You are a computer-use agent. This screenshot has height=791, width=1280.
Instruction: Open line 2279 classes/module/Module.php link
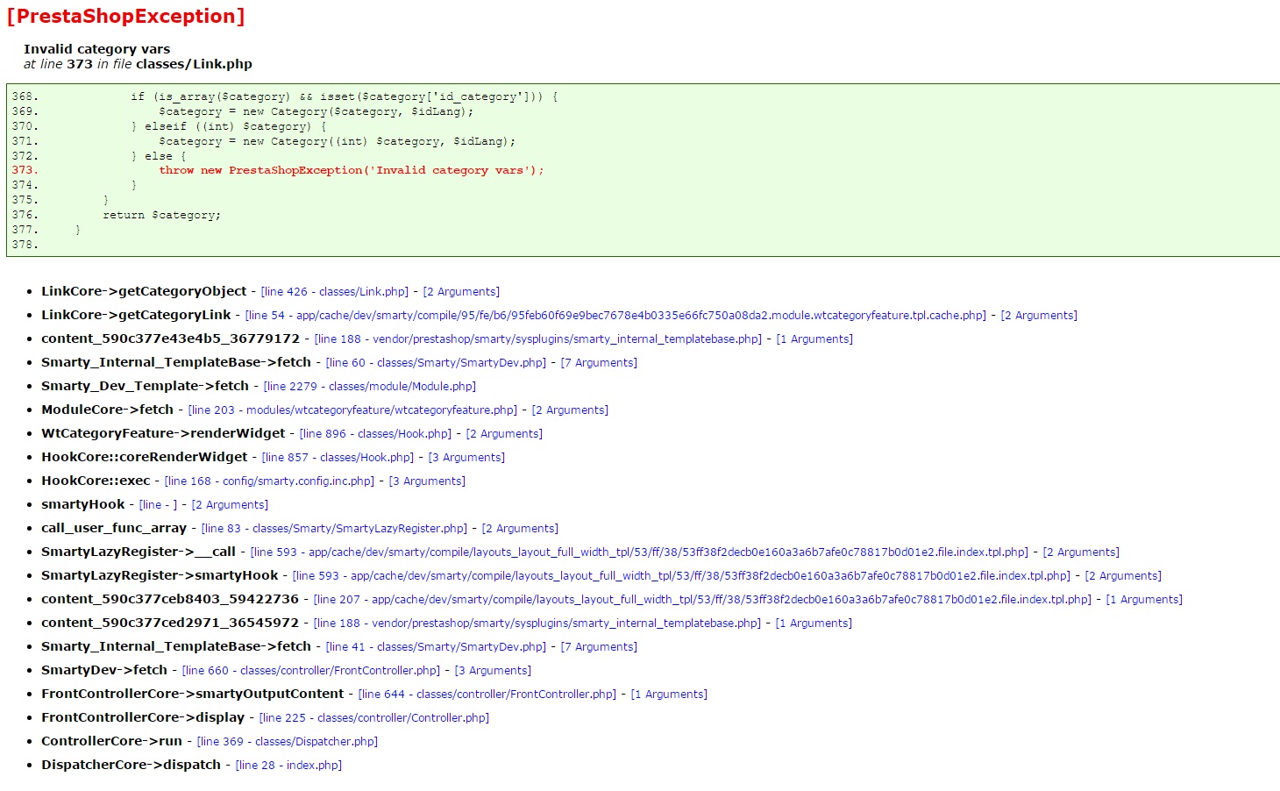click(x=370, y=387)
